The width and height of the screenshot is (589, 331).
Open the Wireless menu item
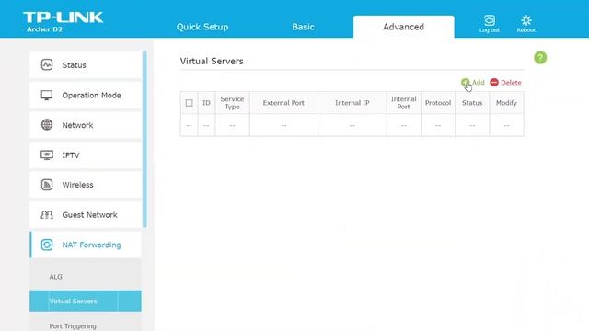pyautogui.click(x=86, y=185)
